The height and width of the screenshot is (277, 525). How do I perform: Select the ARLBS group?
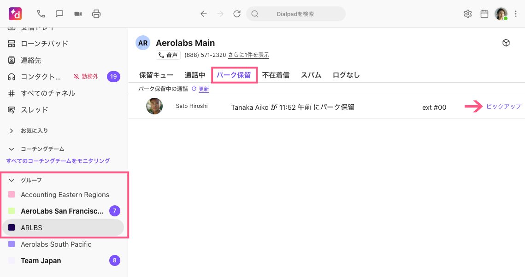point(63,227)
